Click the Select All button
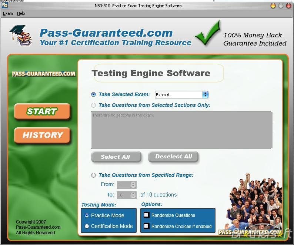Screen dimensions: 294x245 coord(116,157)
